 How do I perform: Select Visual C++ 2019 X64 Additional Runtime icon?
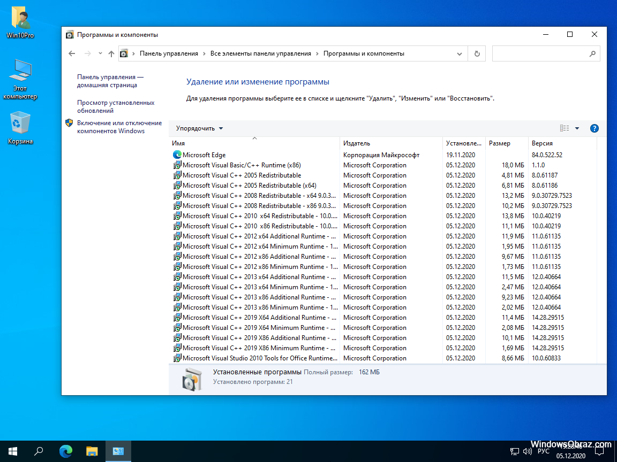click(x=177, y=318)
